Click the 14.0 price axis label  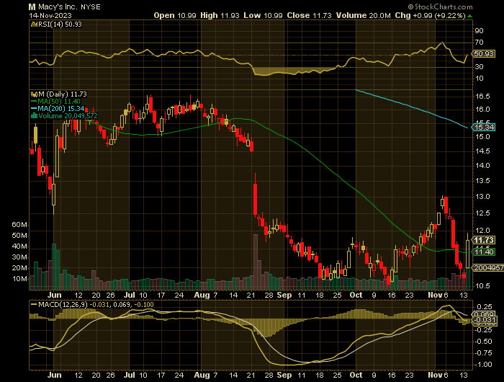tap(482, 166)
